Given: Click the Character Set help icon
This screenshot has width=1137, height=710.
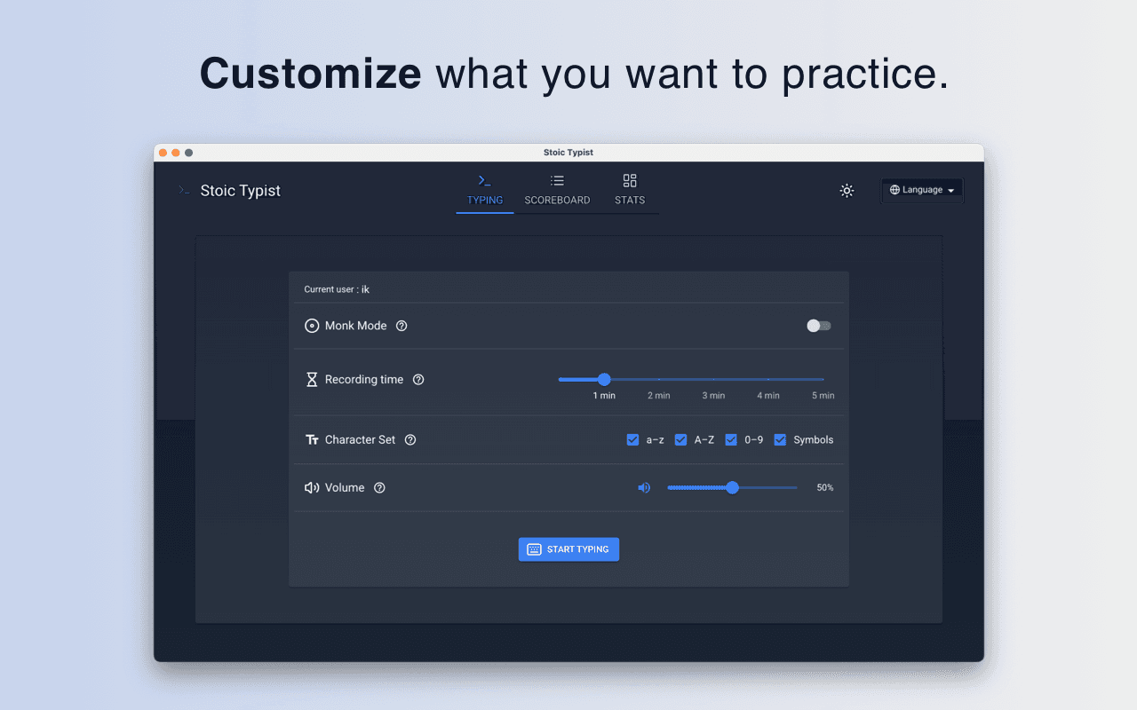Looking at the screenshot, I should pos(410,440).
